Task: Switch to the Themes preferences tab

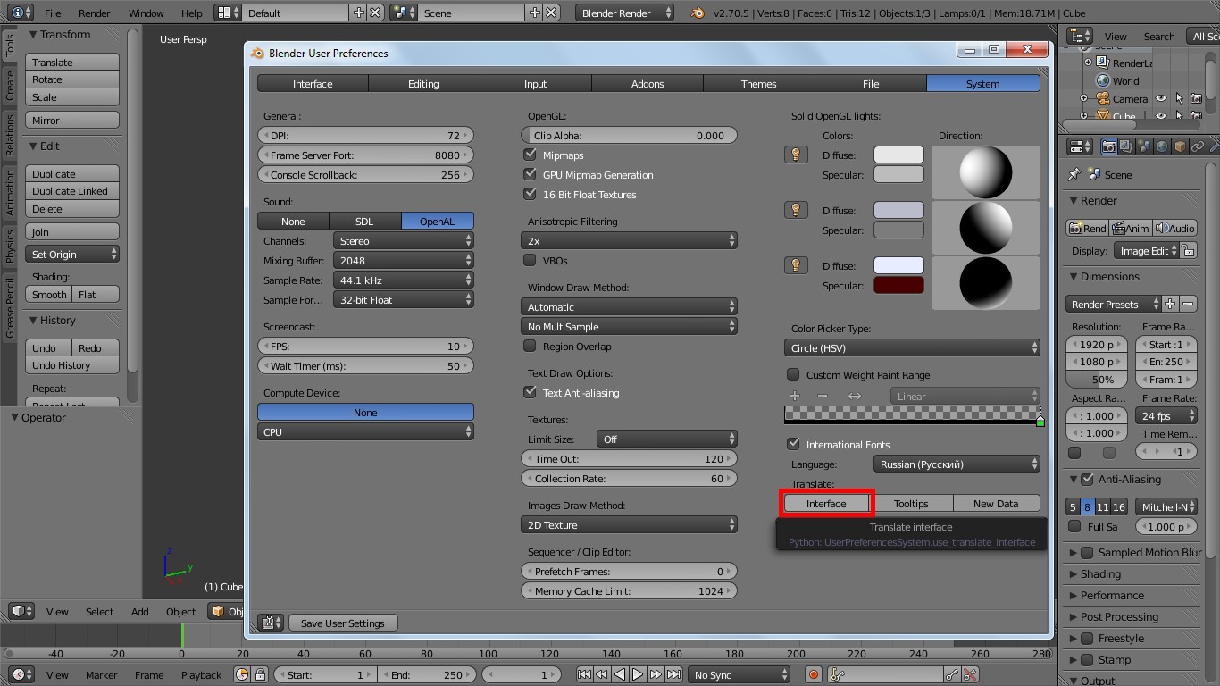Action: tap(758, 84)
